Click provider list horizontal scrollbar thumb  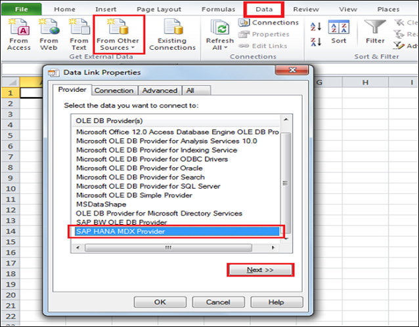pos(168,248)
